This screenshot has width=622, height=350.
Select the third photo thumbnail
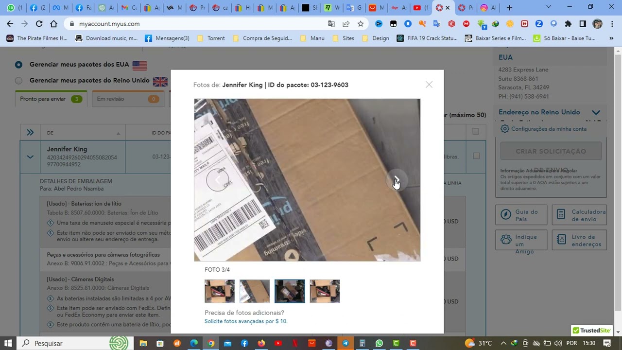(x=290, y=291)
